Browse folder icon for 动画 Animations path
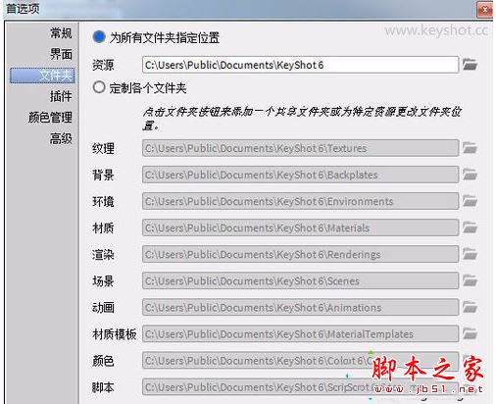This screenshot has height=404, width=496. [x=470, y=307]
